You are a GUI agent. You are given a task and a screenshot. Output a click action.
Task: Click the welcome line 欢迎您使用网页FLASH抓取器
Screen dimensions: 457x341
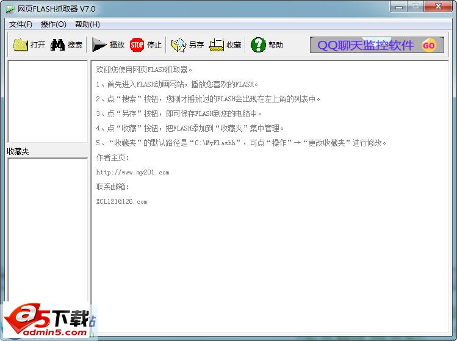pyautogui.click(x=144, y=70)
